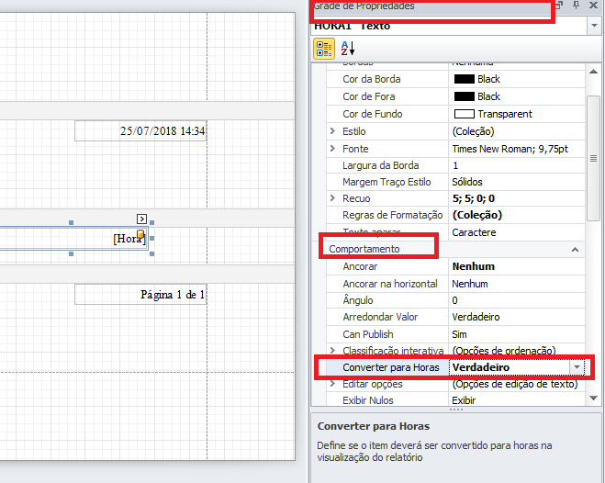Select Can Publish value Sim
Image resolution: width=605 pixels, height=483 pixels.
(x=517, y=334)
